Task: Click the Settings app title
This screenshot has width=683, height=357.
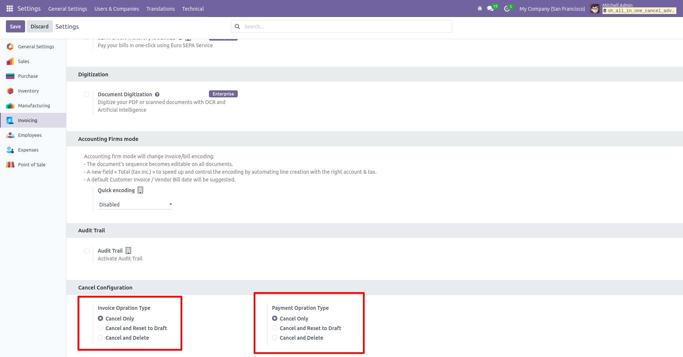Action: 29,8
